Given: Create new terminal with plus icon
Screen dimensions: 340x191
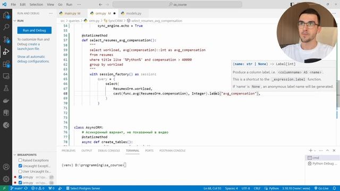Looking at the screenshot, I should pyautogui.click(x=310, y=150).
